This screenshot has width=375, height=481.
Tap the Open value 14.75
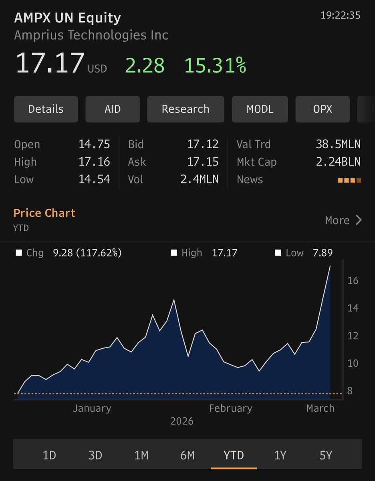94,144
